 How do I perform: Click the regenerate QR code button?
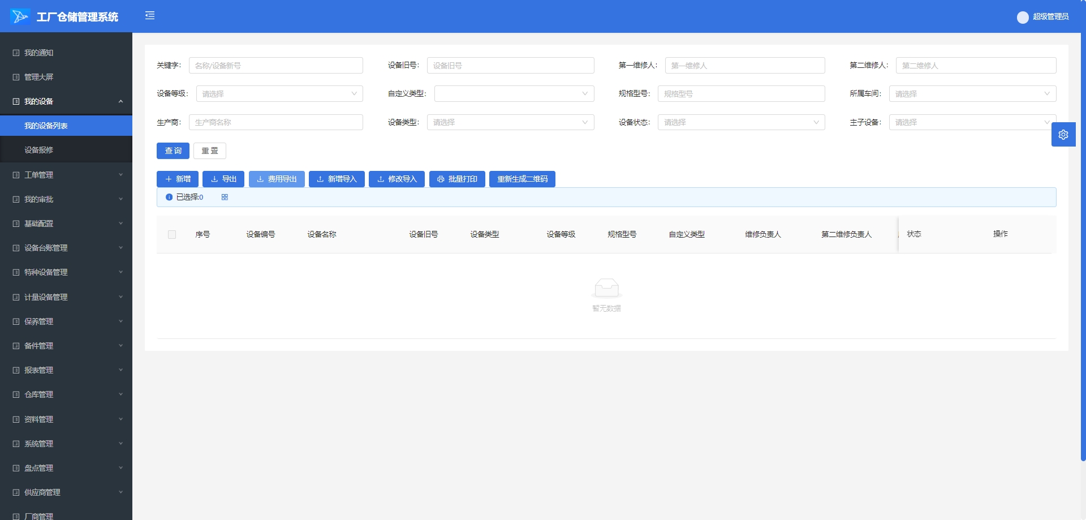tap(522, 179)
